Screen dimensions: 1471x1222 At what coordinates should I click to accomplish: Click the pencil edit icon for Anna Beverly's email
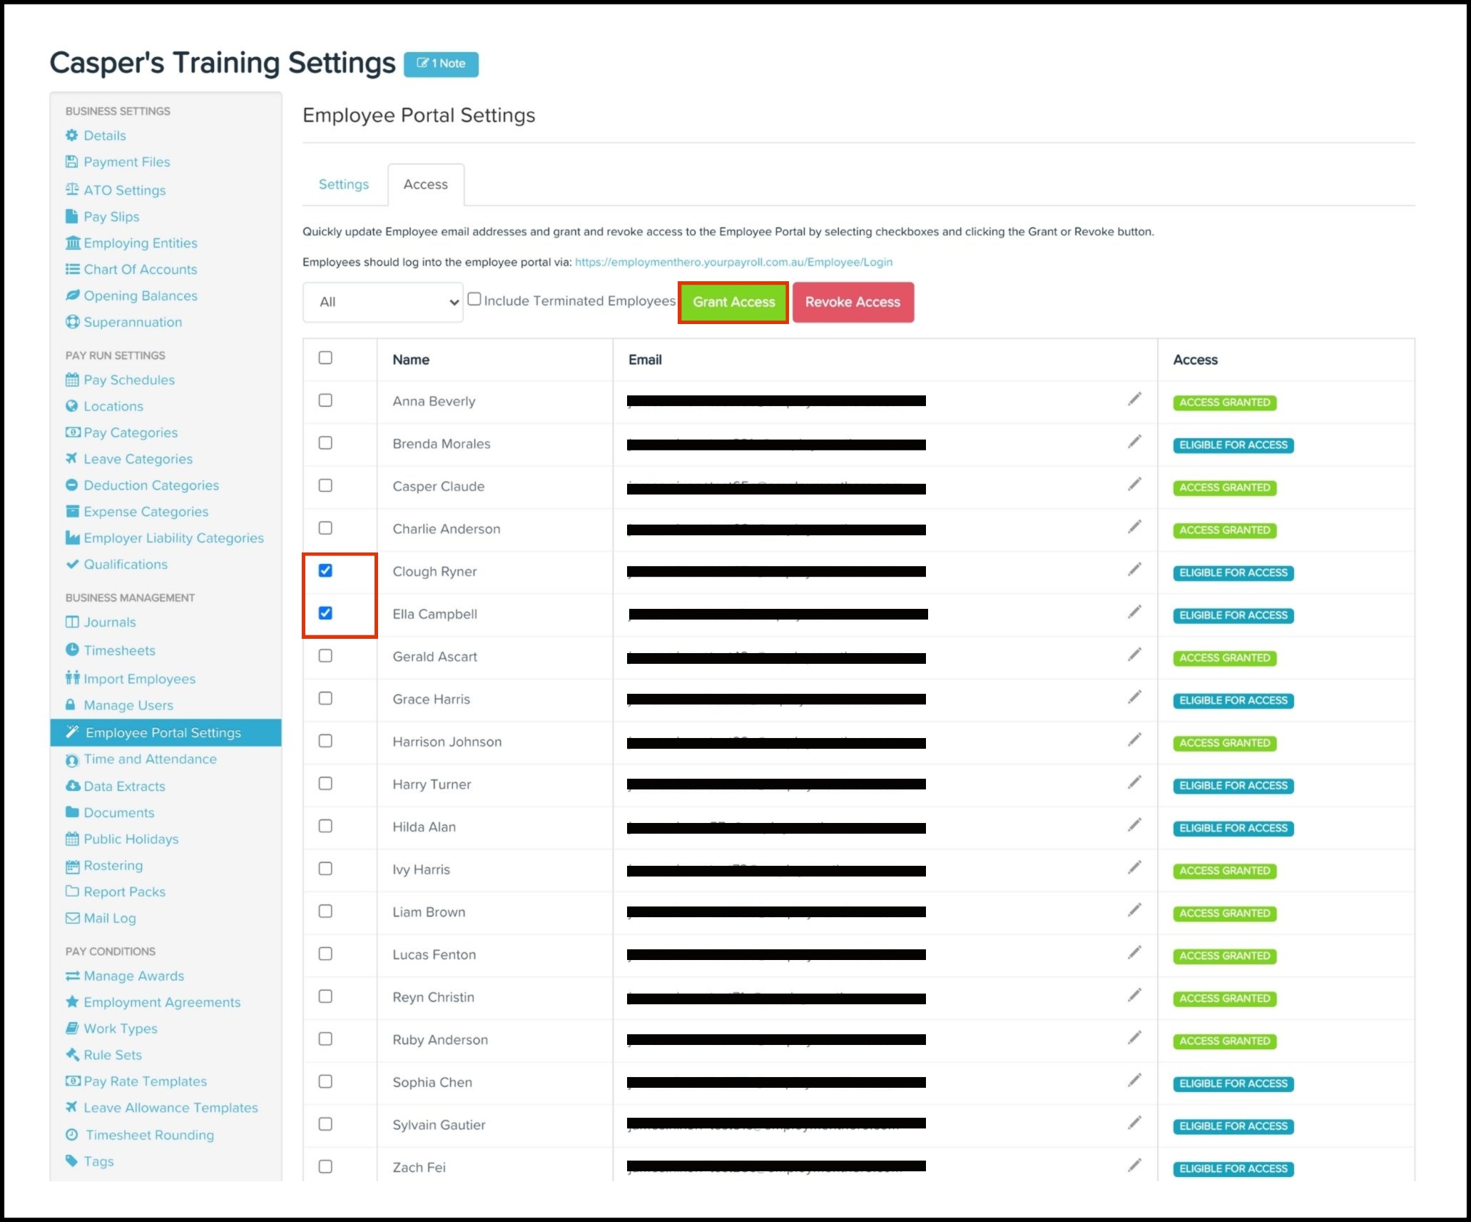[x=1134, y=399]
